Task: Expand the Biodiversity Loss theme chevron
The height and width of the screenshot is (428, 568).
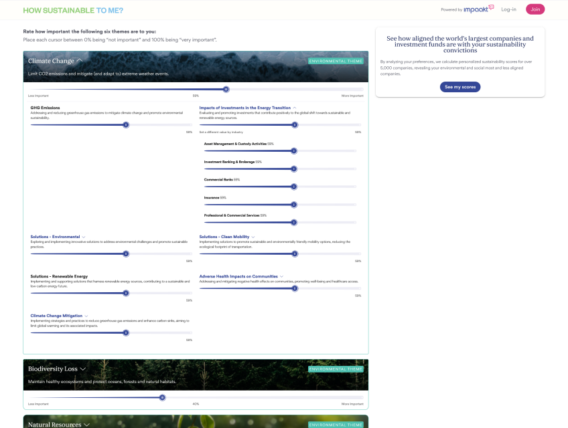Action: point(83,368)
